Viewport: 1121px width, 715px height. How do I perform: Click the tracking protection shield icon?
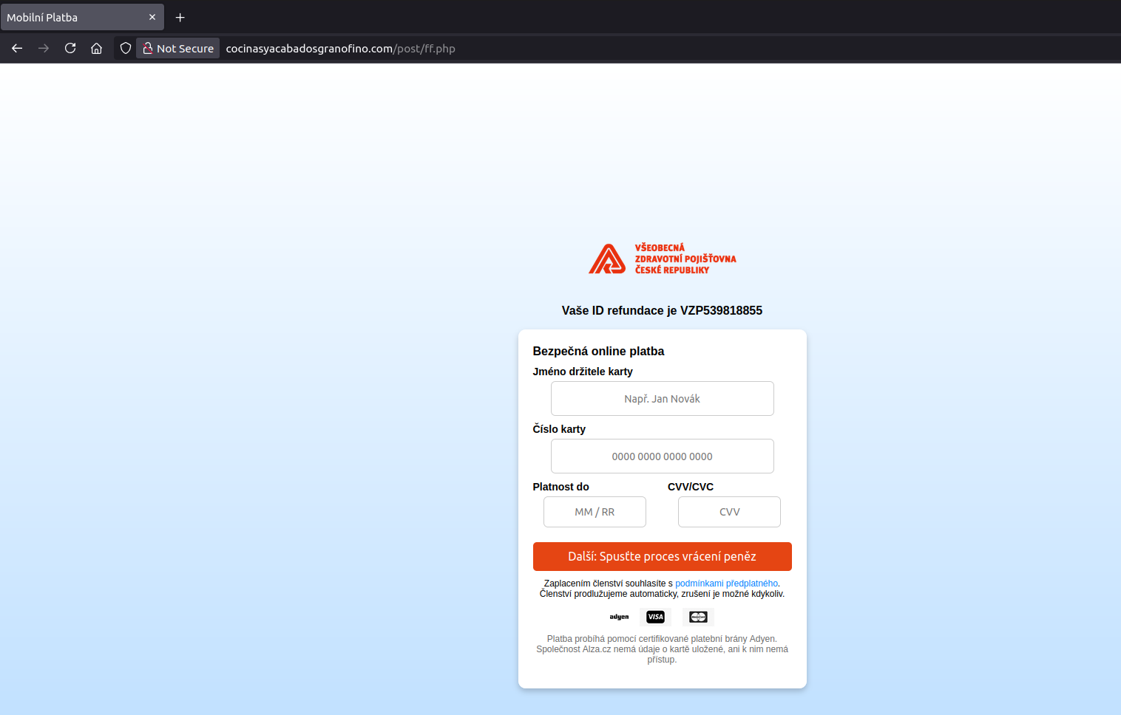(x=126, y=48)
